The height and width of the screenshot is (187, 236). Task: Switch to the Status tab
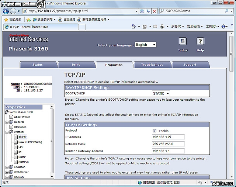38,65
